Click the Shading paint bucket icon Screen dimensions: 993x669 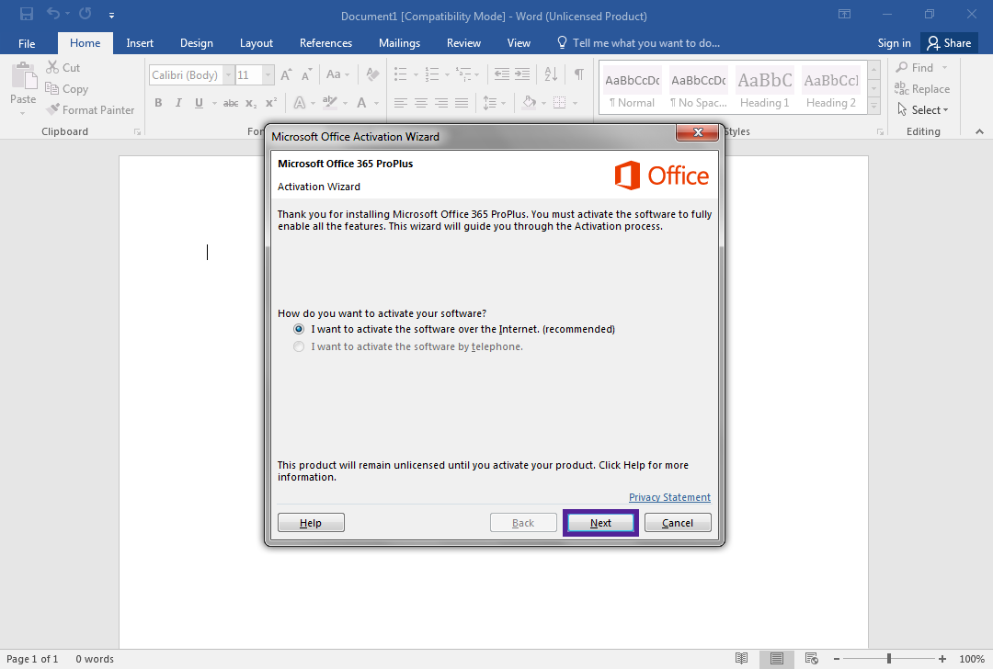point(529,103)
